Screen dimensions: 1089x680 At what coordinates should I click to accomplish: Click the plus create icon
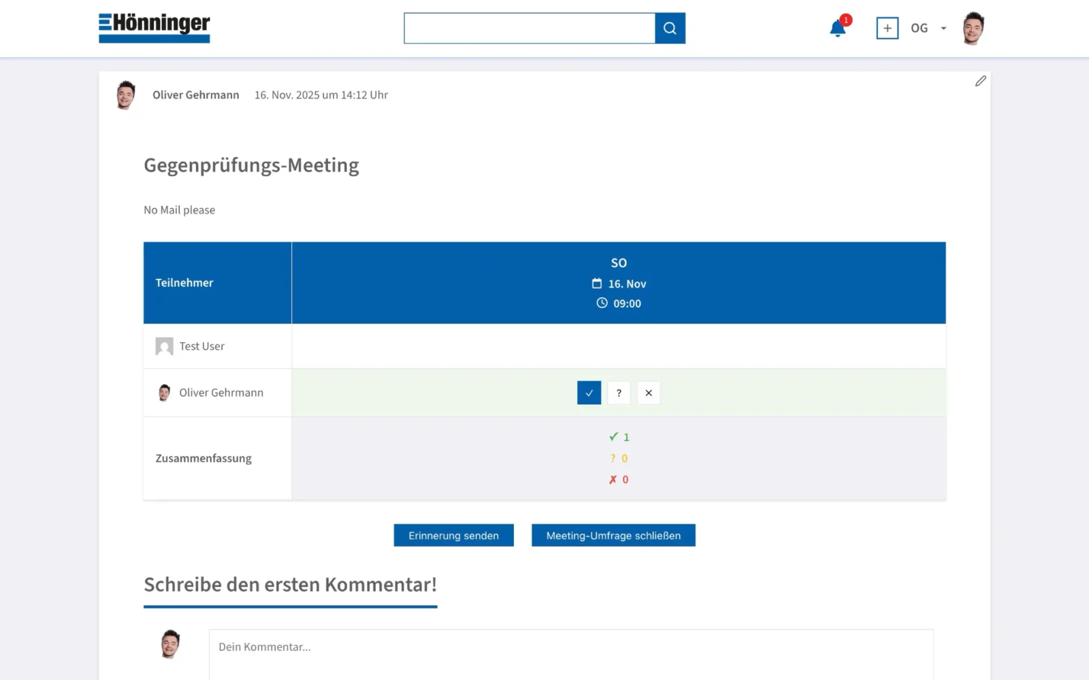pyautogui.click(x=887, y=28)
